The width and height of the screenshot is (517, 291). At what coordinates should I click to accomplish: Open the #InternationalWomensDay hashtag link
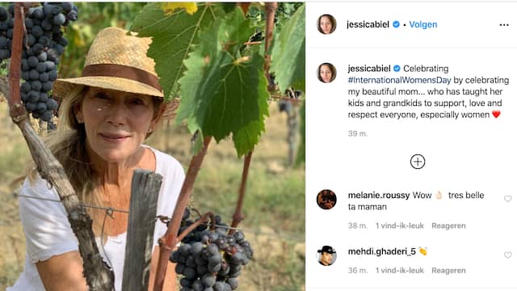click(x=399, y=80)
